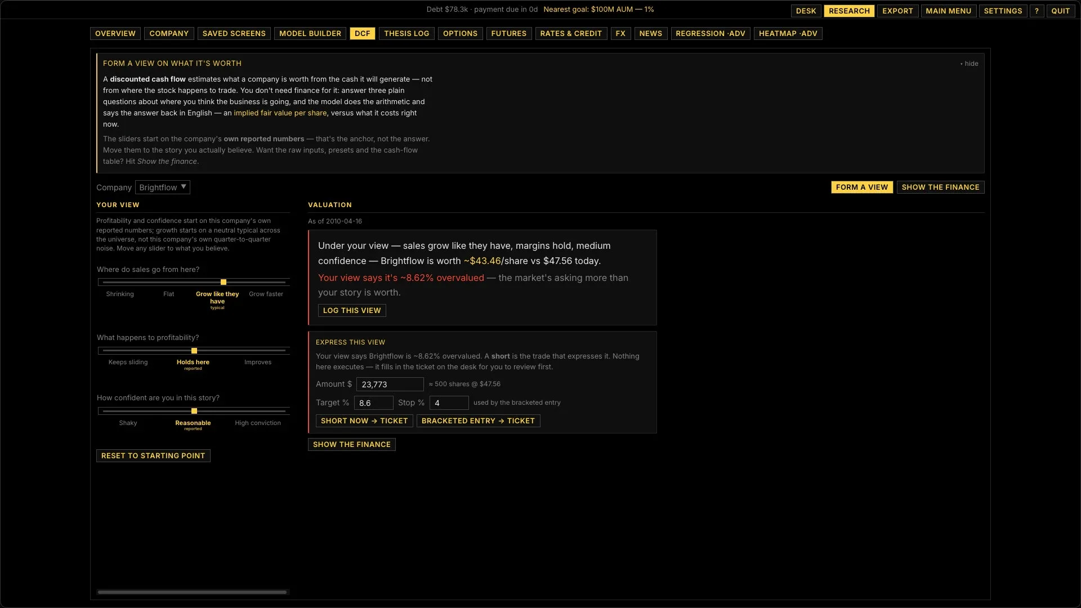The height and width of the screenshot is (608, 1081).
Task: Hide the DCF intro panel
Action: 970,64
